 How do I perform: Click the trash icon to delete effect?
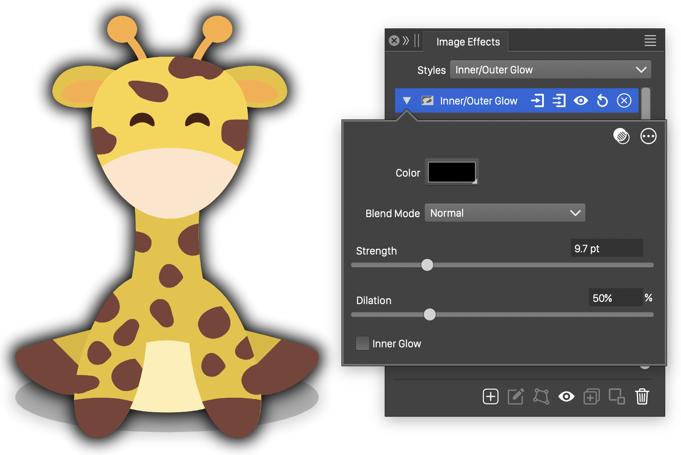[x=642, y=396]
